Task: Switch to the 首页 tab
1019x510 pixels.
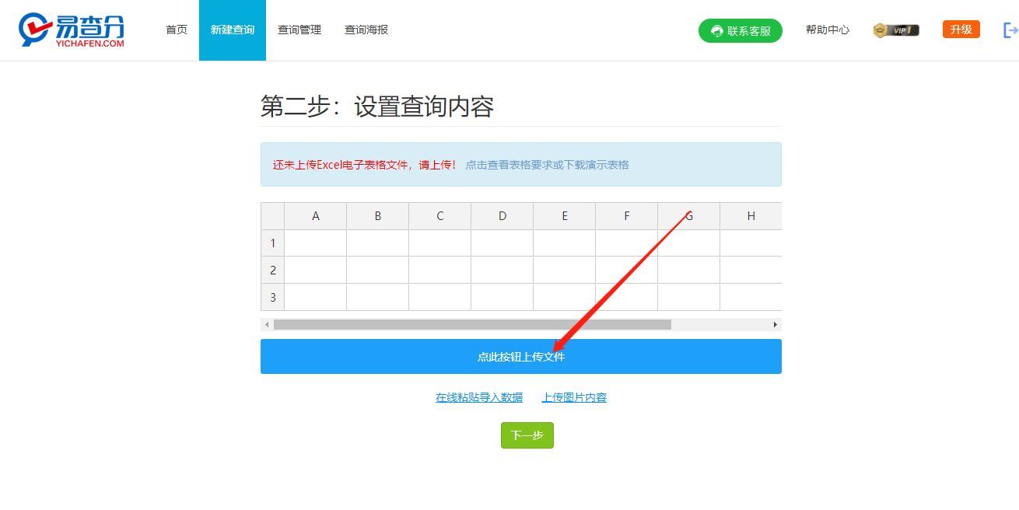Action: point(175,30)
